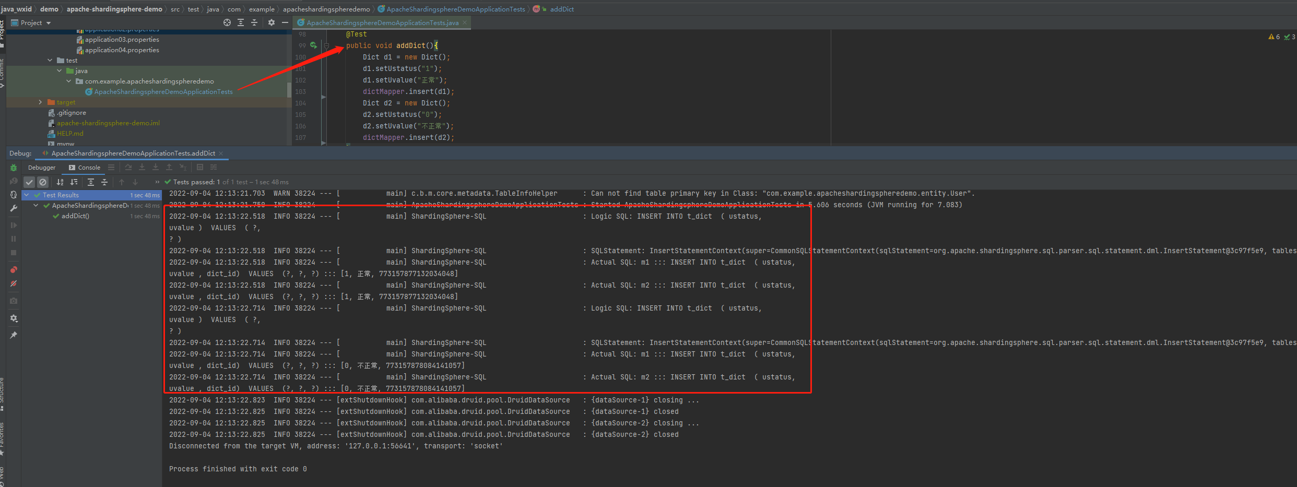
Task: Show more test toolbar actions chevron
Action: tap(157, 182)
